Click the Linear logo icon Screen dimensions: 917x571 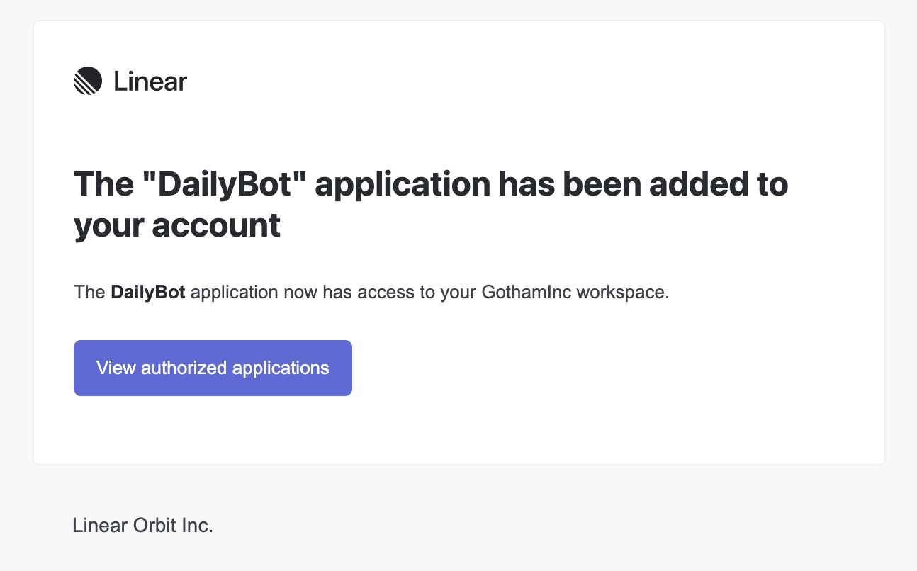coord(88,81)
